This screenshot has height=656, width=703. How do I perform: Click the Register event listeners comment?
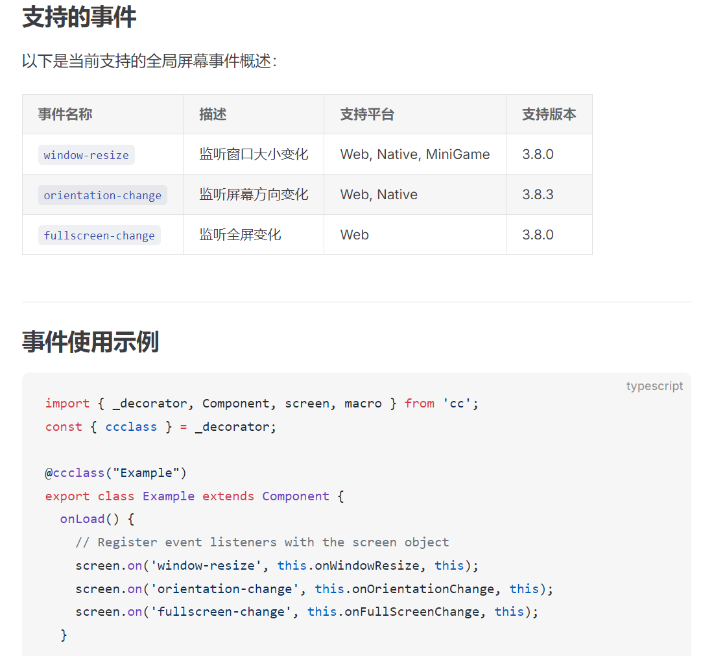pos(262,542)
